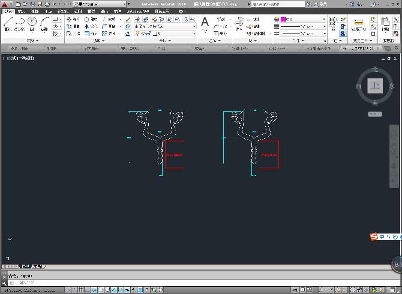Viewport: 402px width, 294px height.
Task: Click the North label on ViewCube
Action: (375, 69)
